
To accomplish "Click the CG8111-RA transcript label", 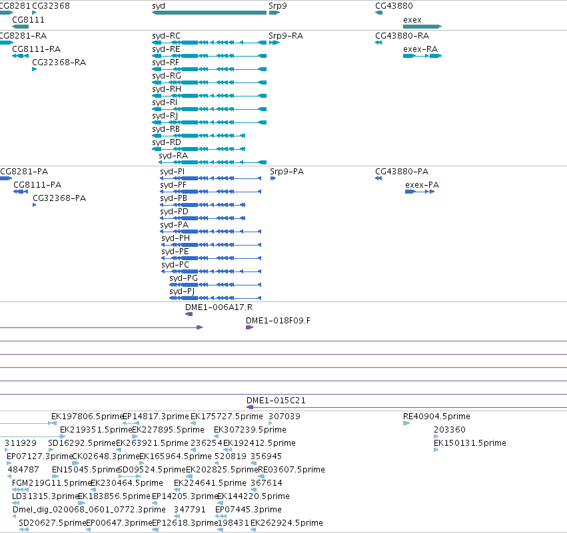I will (x=36, y=49).
